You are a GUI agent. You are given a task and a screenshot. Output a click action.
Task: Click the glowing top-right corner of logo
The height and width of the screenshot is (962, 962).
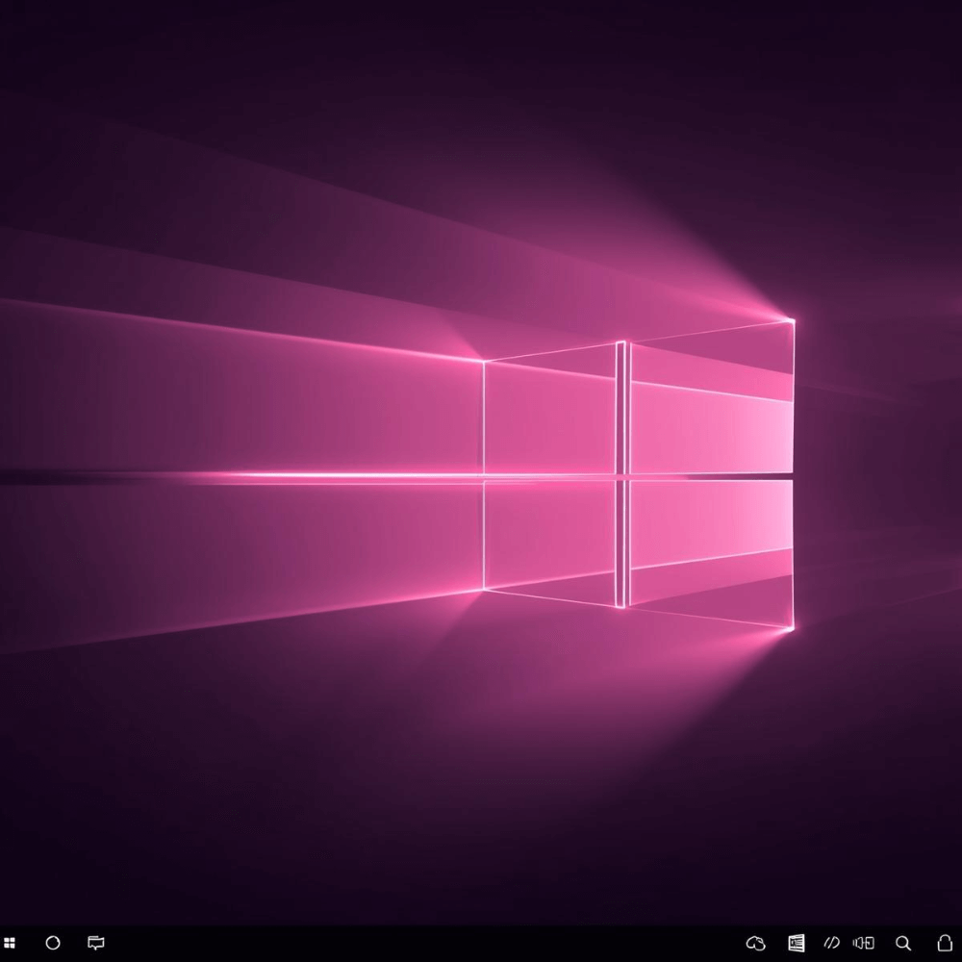pyautogui.click(x=793, y=320)
